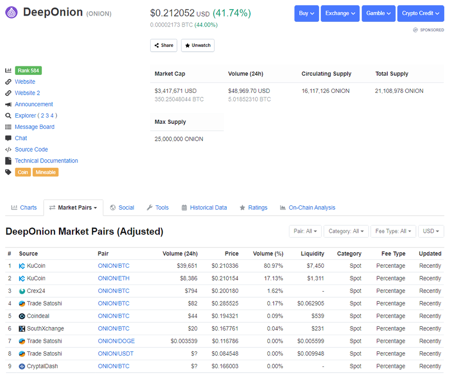Toggle Unwatch for DeepOnion
This screenshot has width=450, height=374.
198,46
